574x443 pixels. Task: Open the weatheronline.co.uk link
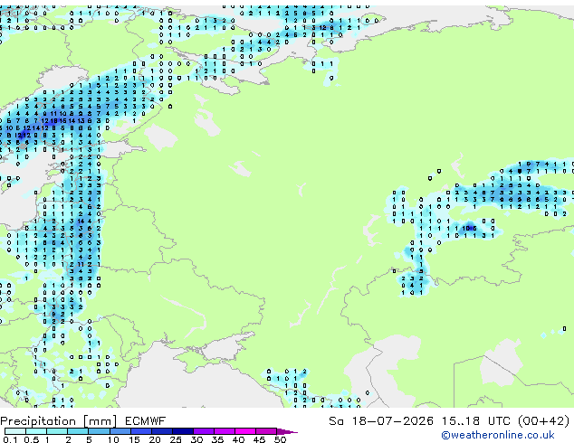498,435
